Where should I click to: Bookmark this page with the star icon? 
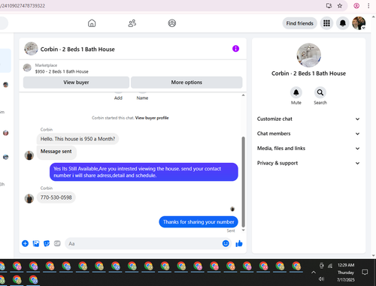(x=340, y=5)
